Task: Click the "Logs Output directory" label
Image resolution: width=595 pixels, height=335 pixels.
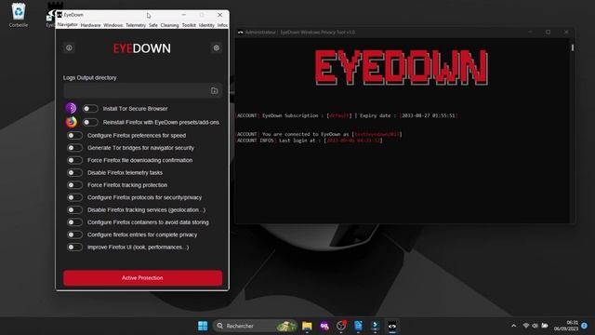Action: 90,77
